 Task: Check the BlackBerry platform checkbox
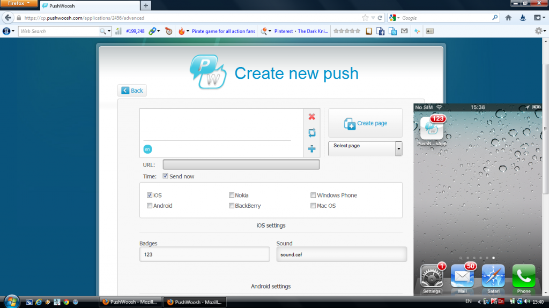232,206
